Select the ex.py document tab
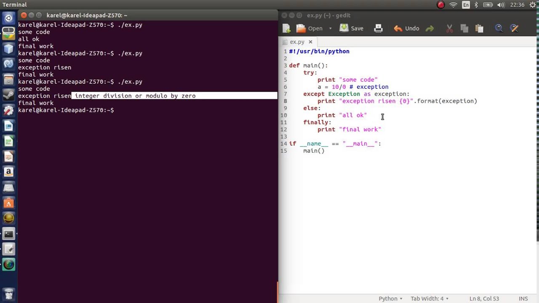The height and width of the screenshot is (303, 539). 297,42
